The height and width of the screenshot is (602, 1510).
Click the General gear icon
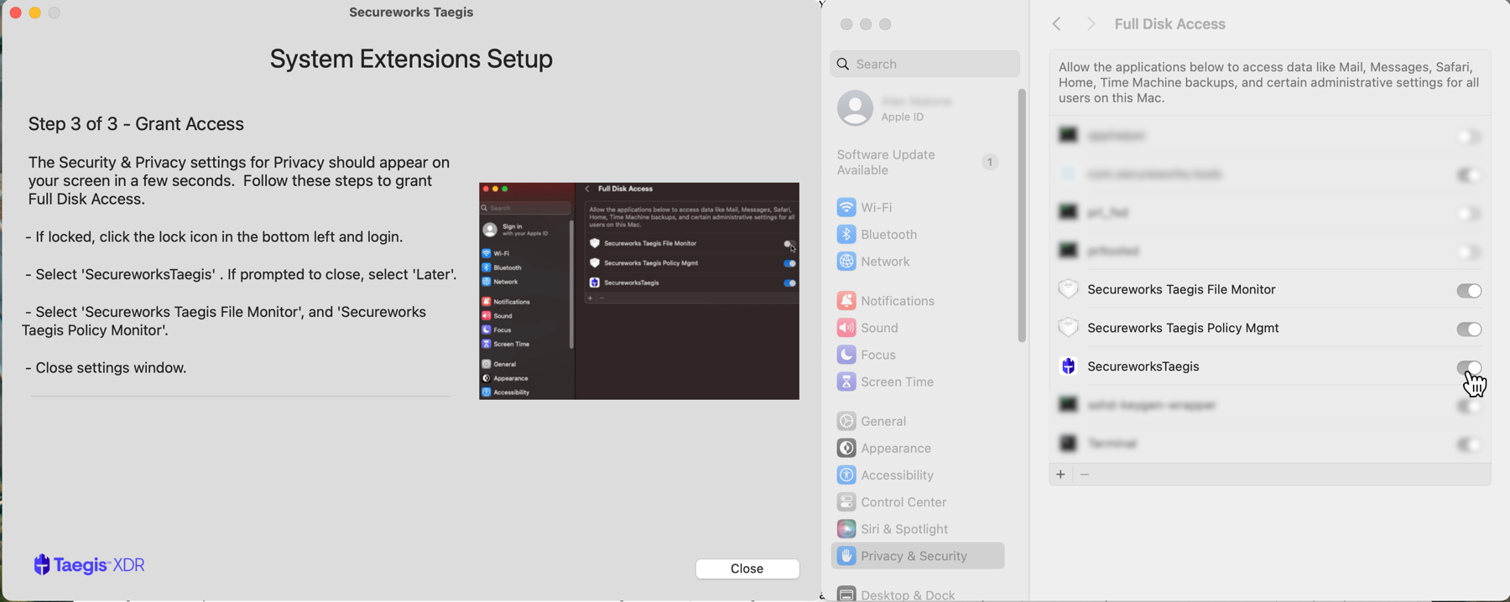click(846, 421)
